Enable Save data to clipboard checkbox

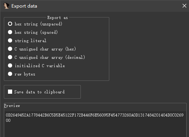point(10,92)
